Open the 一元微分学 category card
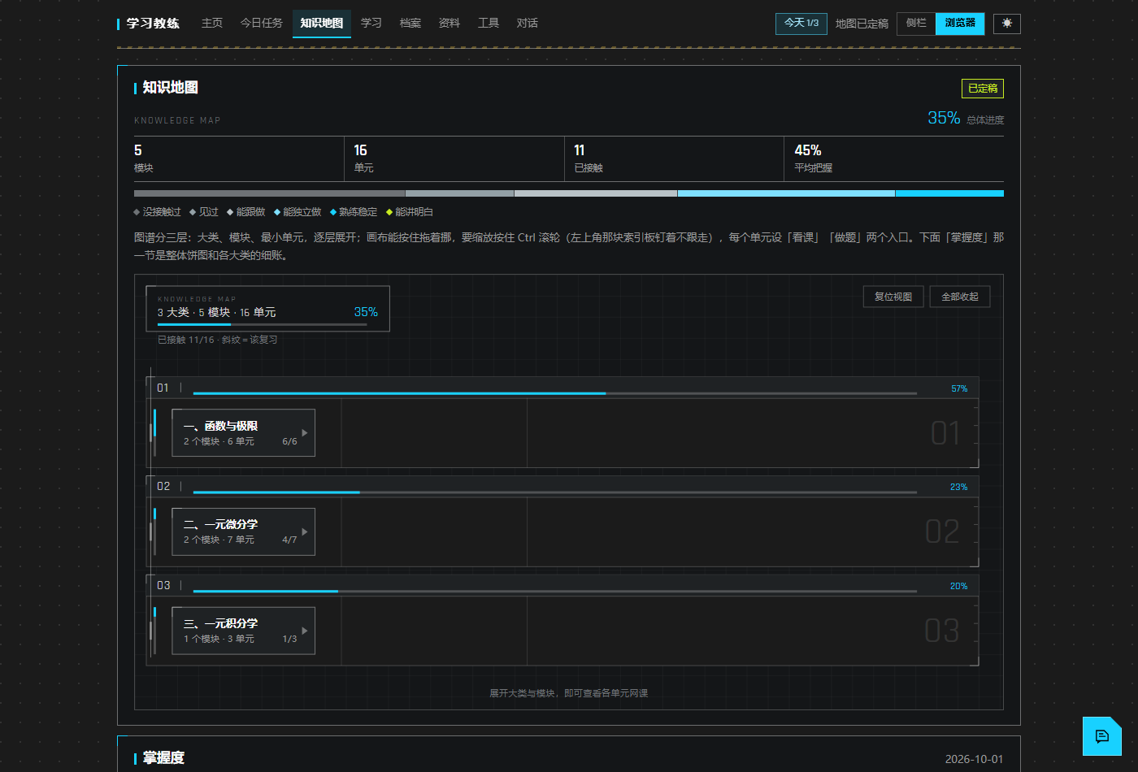The width and height of the screenshot is (1138, 772). [243, 531]
